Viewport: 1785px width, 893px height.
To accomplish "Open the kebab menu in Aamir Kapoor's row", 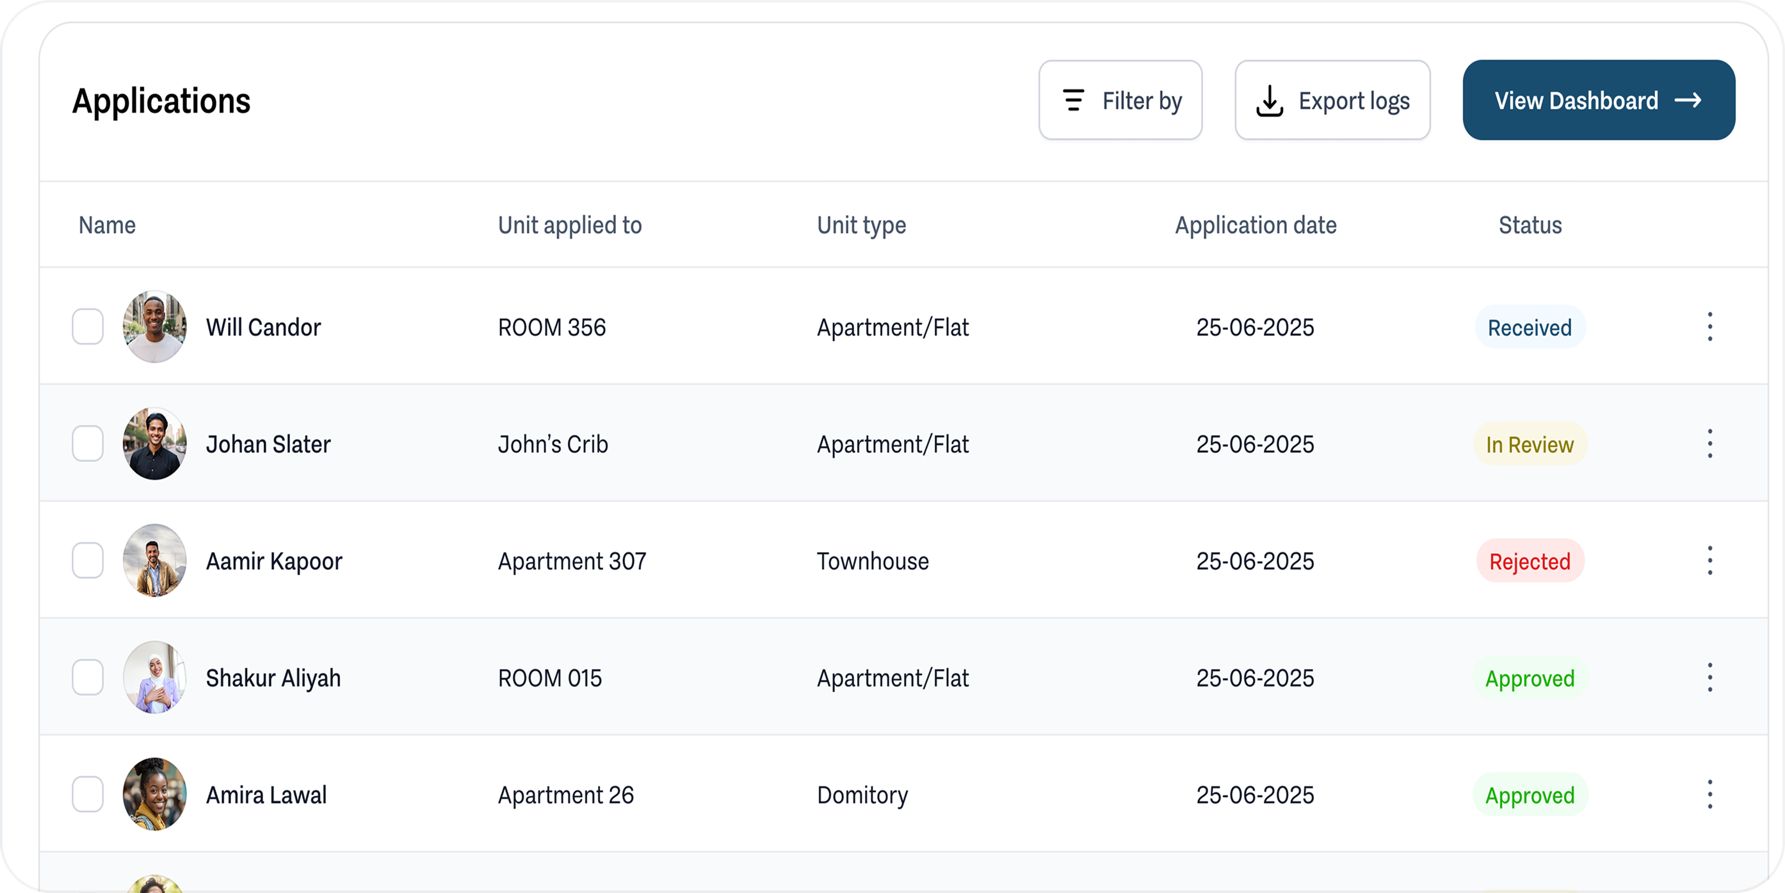I will point(1709,561).
